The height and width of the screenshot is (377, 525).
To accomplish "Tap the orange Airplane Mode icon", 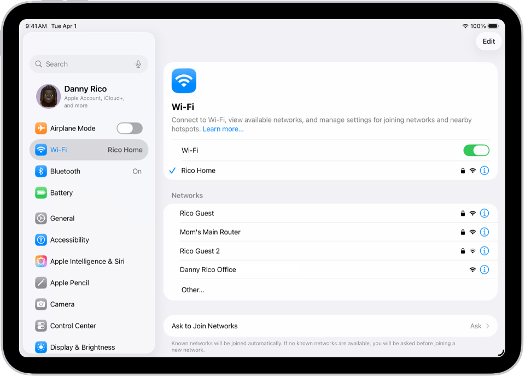I will (41, 128).
